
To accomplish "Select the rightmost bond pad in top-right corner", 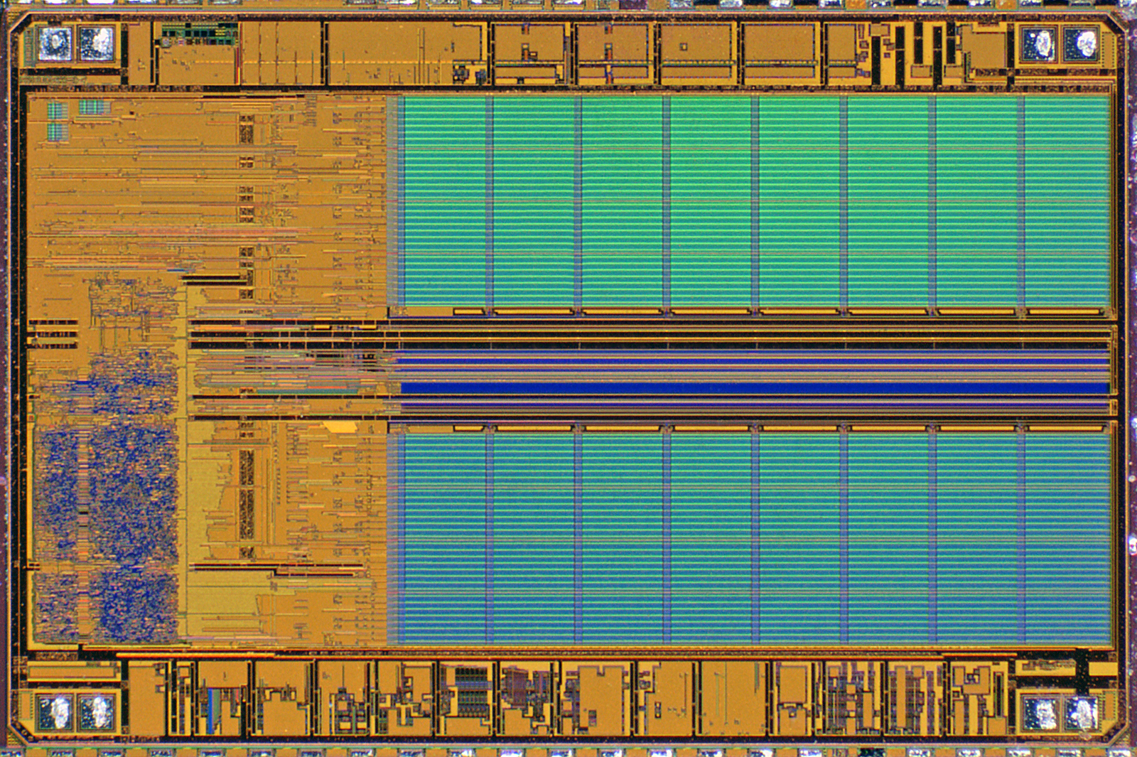I will pos(1082,44).
